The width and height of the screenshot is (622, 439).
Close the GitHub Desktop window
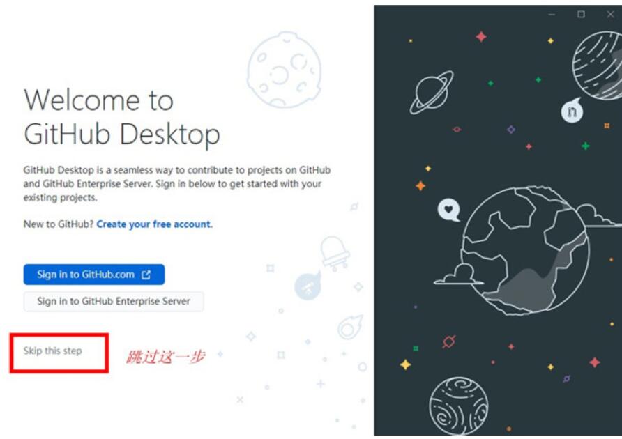click(610, 15)
